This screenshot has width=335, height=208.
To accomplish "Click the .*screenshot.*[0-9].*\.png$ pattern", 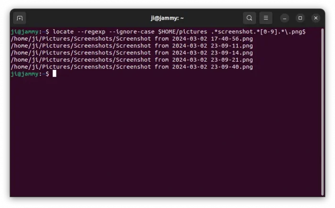I will 258,32.
